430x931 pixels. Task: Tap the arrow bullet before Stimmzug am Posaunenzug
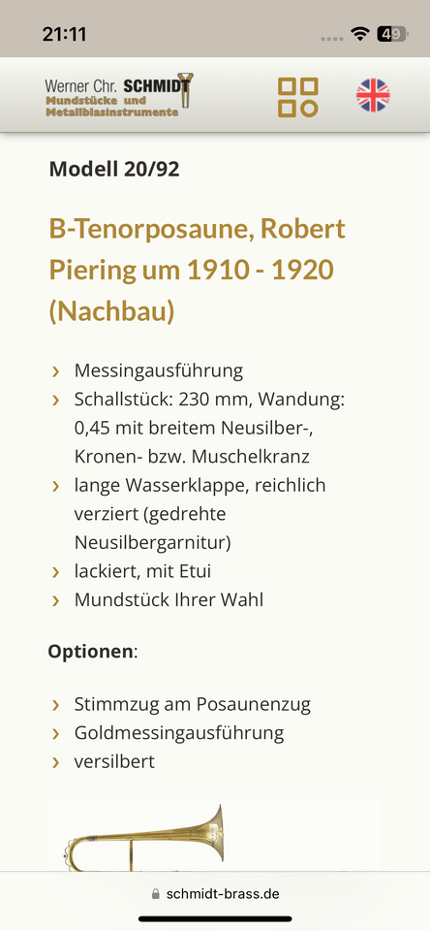click(56, 705)
